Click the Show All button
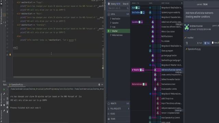The image size is (219, 123). [126, 4]
